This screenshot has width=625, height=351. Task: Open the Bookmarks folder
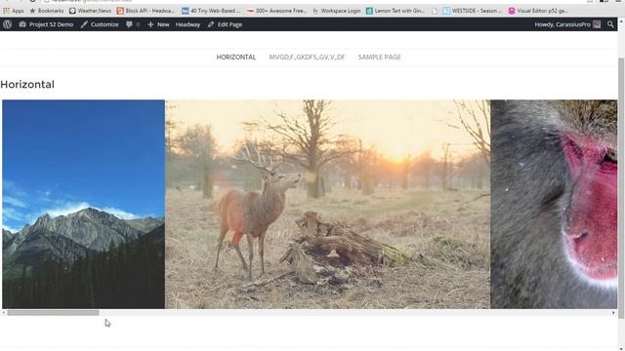(47, 11)
